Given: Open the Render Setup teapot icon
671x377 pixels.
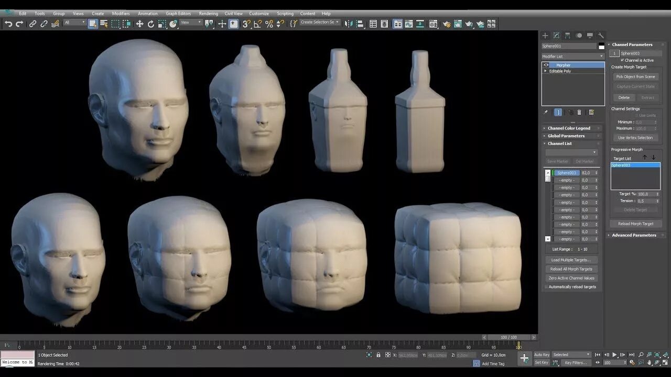Looking at the screenshot, I should 447,24.
